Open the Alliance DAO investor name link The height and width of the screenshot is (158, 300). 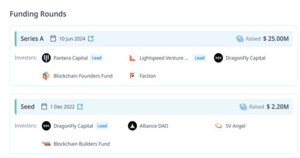coord(154,126)
